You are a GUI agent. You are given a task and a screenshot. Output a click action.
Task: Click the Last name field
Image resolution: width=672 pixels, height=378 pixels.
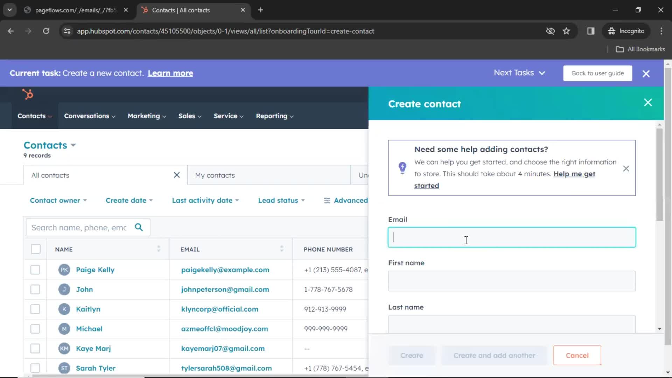click(x=512, y=324)
